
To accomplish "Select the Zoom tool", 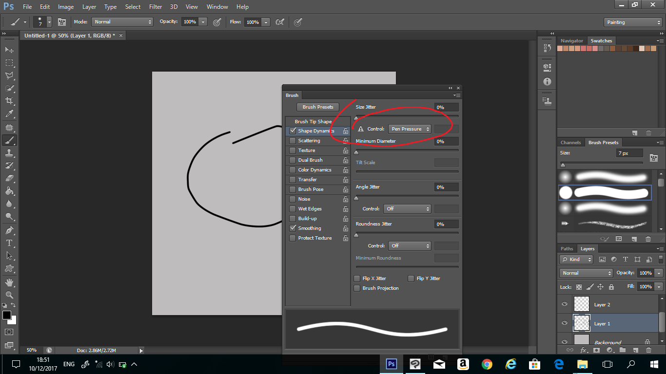I will (9, 295).
